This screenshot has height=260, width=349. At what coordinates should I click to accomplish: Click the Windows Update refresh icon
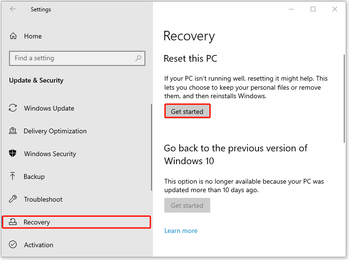(x=13, y=108)
